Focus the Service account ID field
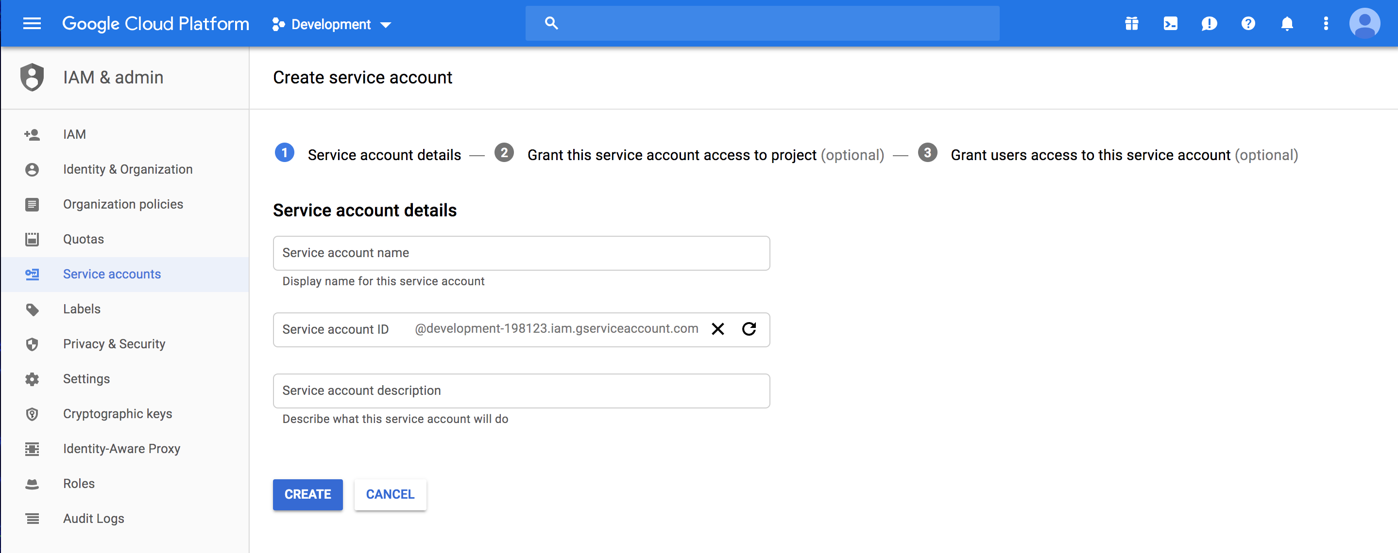The height and width of the screenshot is (553, 1398). pos(522,329)
